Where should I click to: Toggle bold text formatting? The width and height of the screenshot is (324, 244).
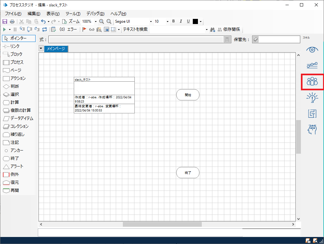pyautogui.click(x=173, y=21)
